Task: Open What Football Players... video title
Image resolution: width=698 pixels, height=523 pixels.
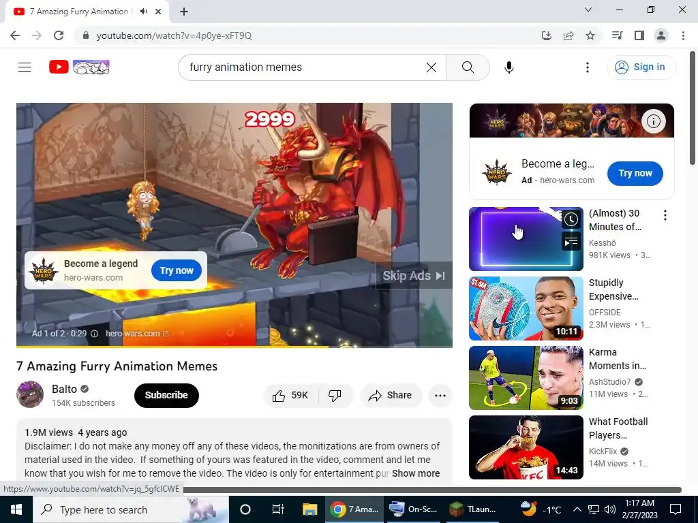Action: [618, 428]
